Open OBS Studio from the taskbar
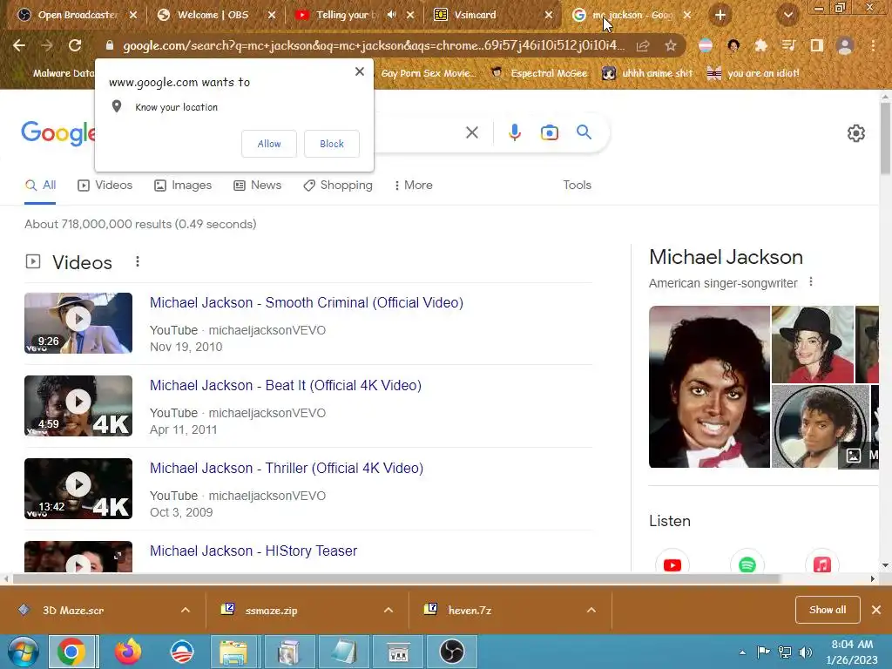892x669 pixels. click(452, 652)
